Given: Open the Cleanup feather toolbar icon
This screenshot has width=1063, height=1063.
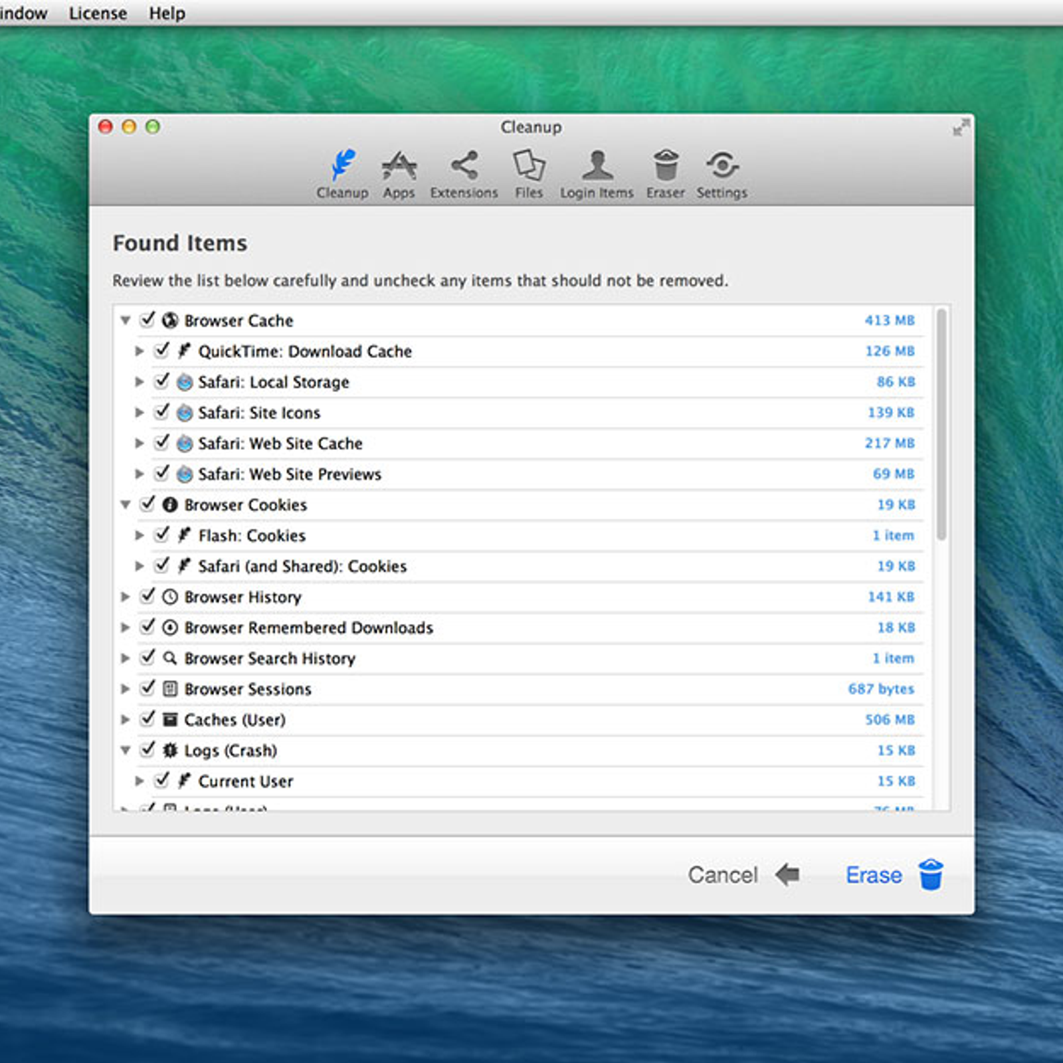Looking at the screenshot, I should [342, 165].
